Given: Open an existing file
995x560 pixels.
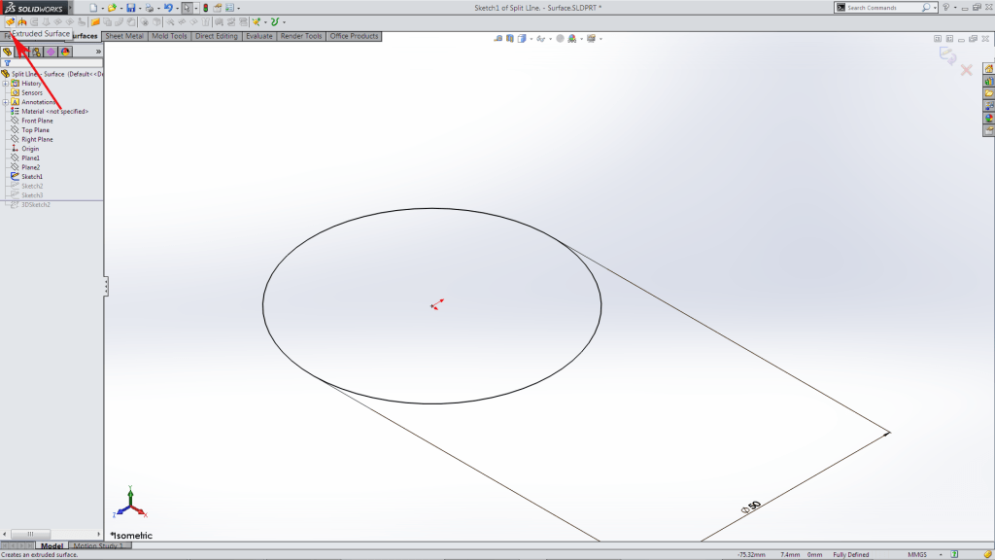Looking at the screenshot, I should 113,8.
